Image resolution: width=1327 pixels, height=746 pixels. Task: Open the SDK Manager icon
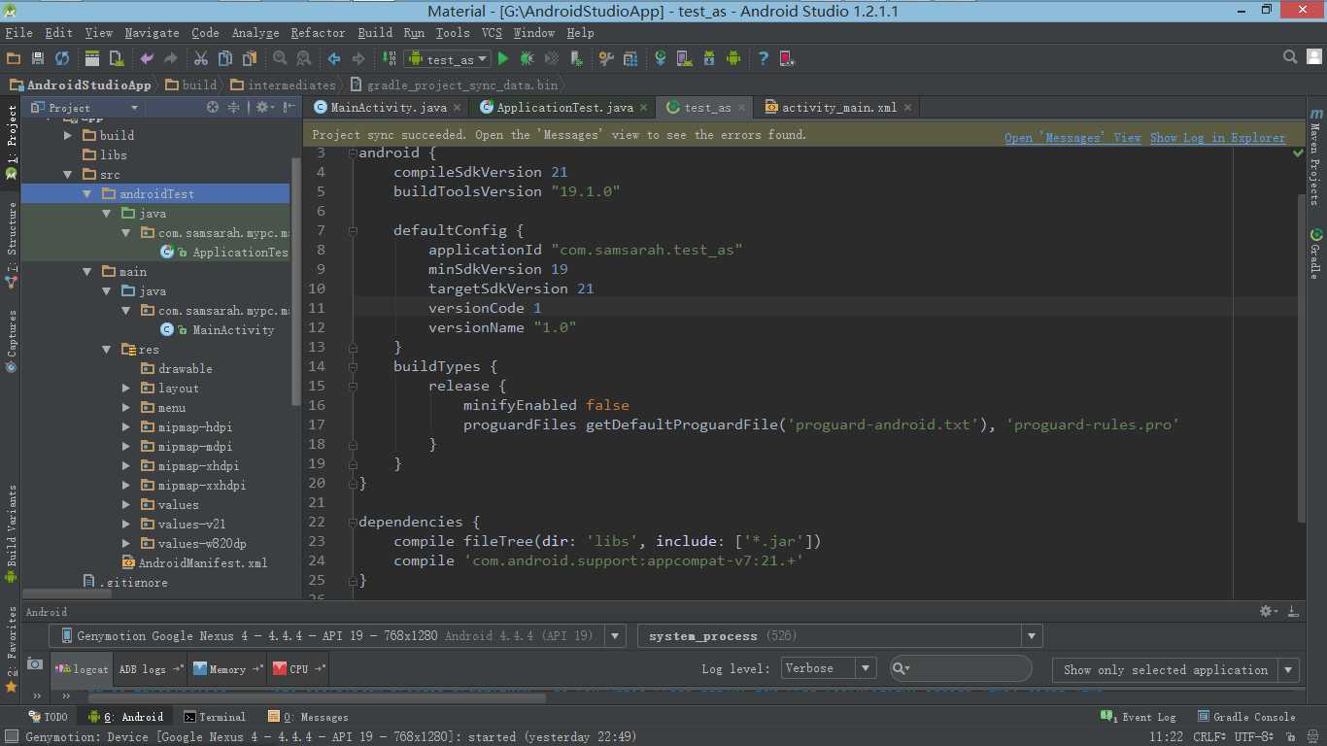pos(709,59)
